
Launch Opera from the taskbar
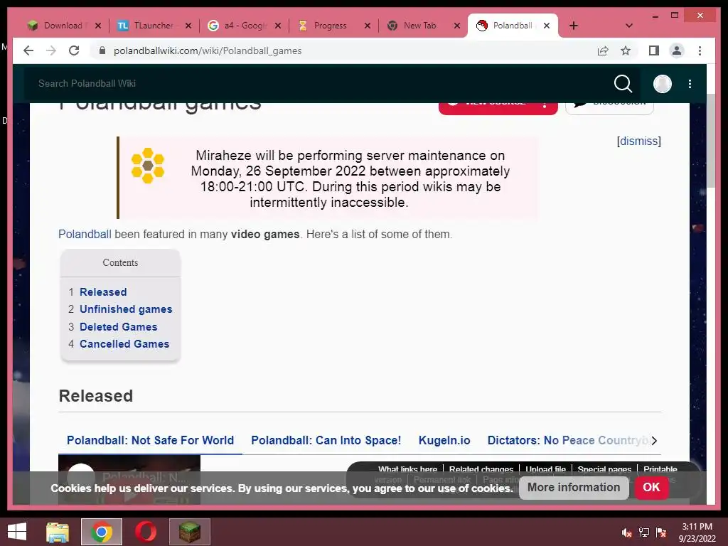[x=146, y=532]
